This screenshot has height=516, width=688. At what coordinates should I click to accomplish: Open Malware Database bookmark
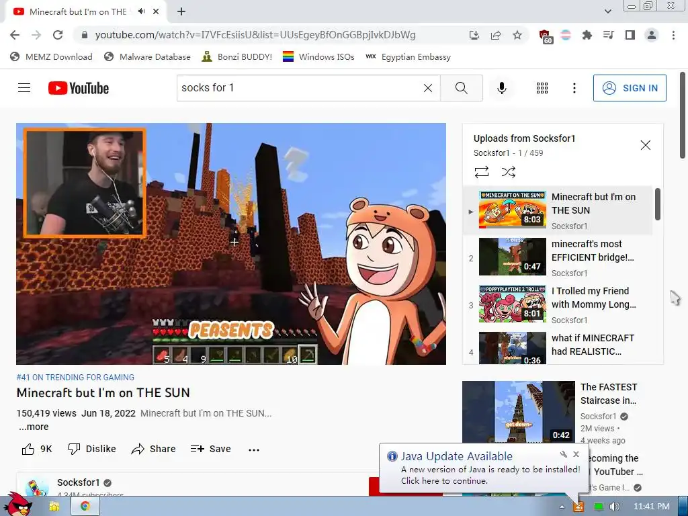click(x=147, y=57)
